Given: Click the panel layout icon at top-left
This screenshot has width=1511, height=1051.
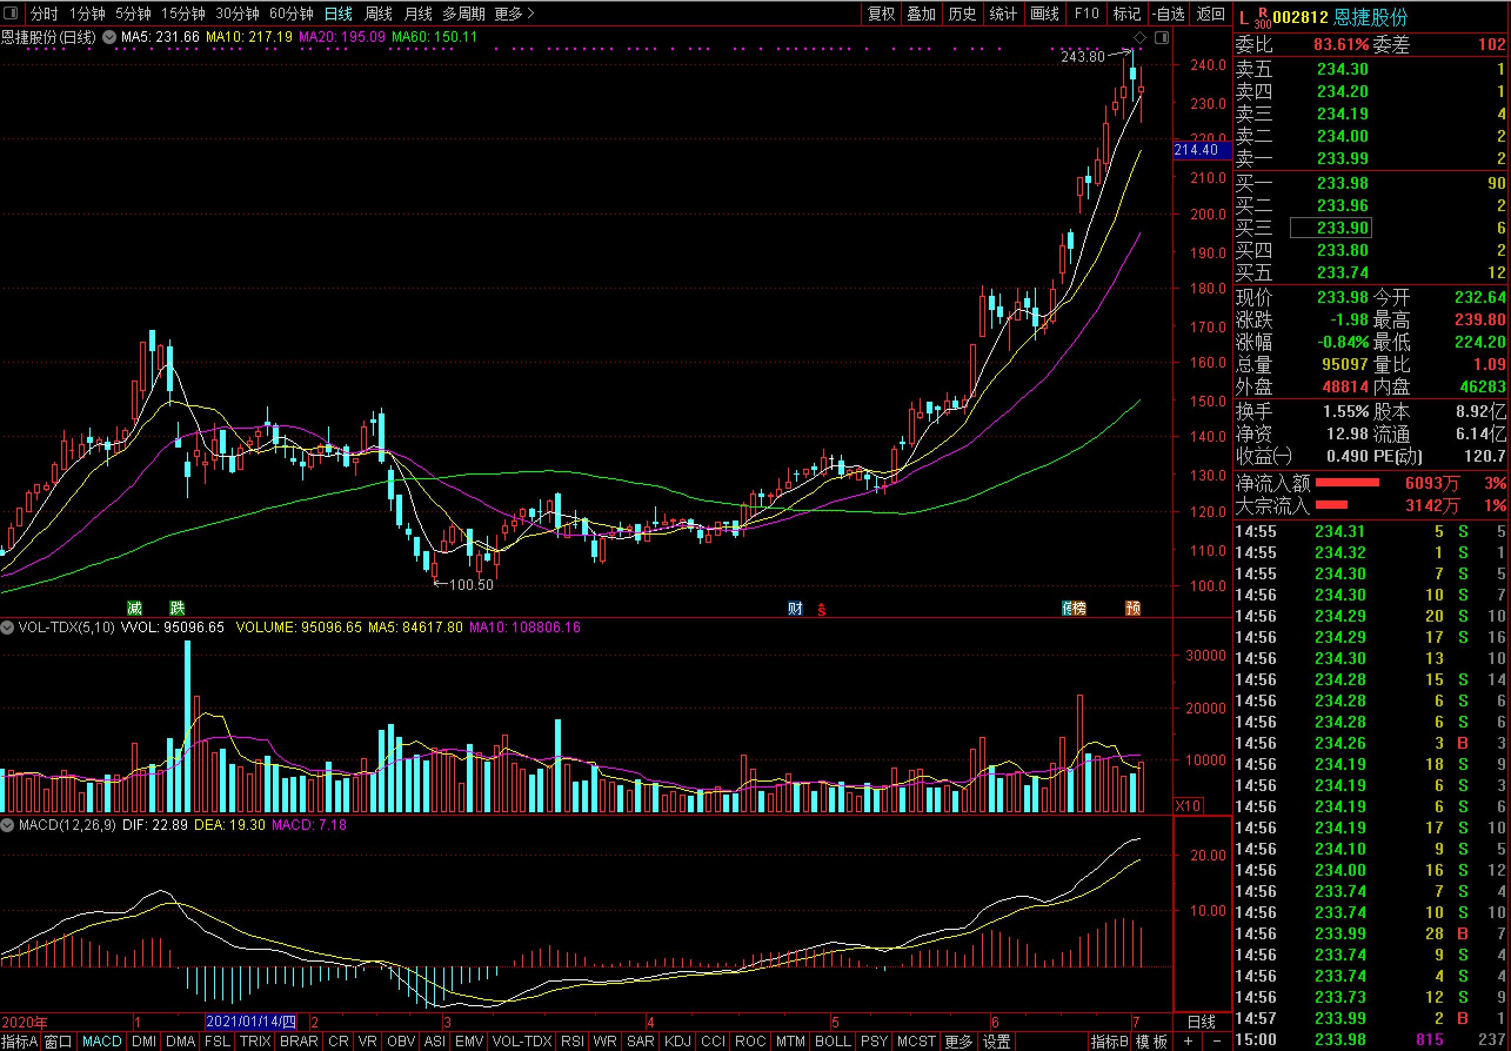Looking at the screenshot, I should pos(11,13).
